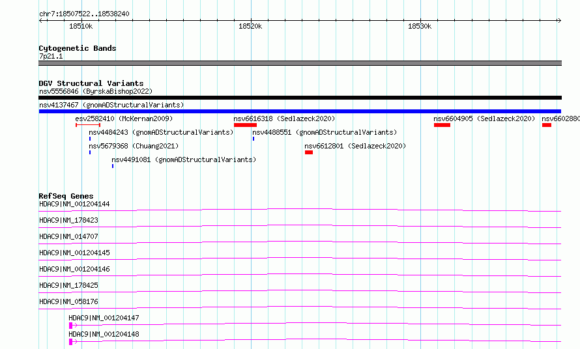Open nsv6604905 (Sedlazeck2020) label

pos(484,119)
